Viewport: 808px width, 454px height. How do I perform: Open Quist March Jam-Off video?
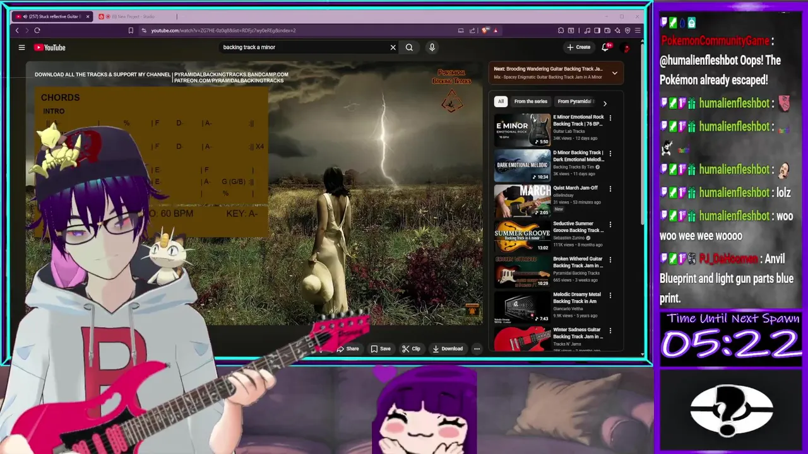[x=575, y=188]
